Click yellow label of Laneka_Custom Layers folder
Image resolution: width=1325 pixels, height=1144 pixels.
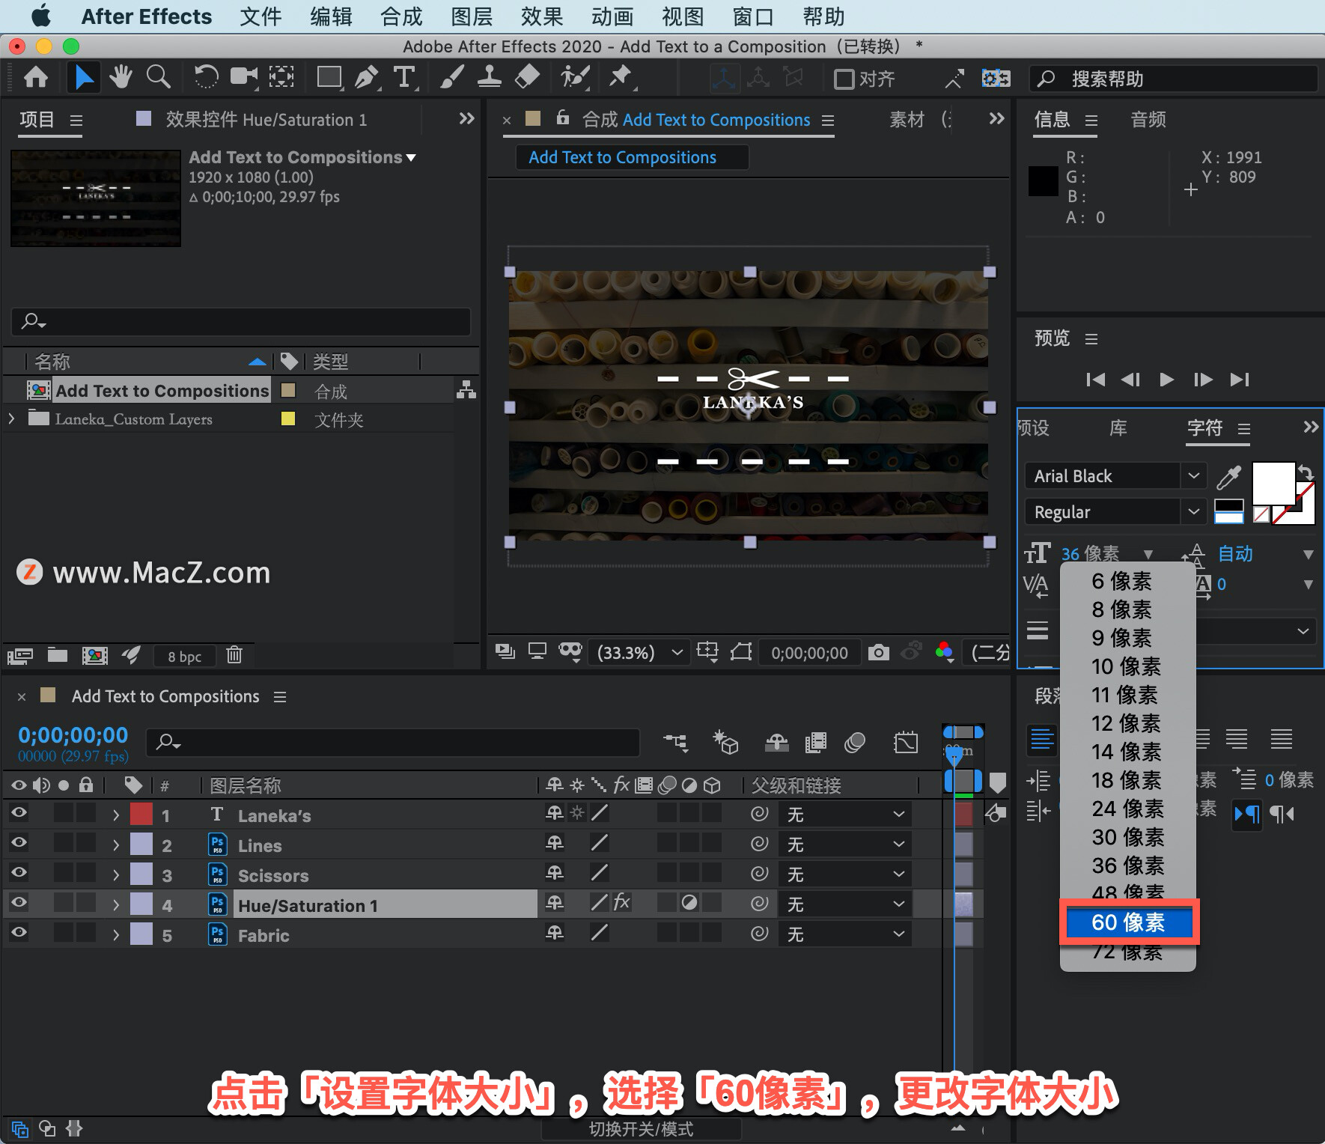[x=287, y=419]
